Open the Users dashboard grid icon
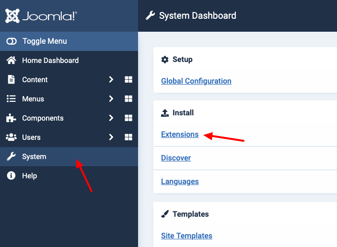Image resolution: width=337 pixels, height=247 pixels. pyautogui.click(x=128, y=137)
